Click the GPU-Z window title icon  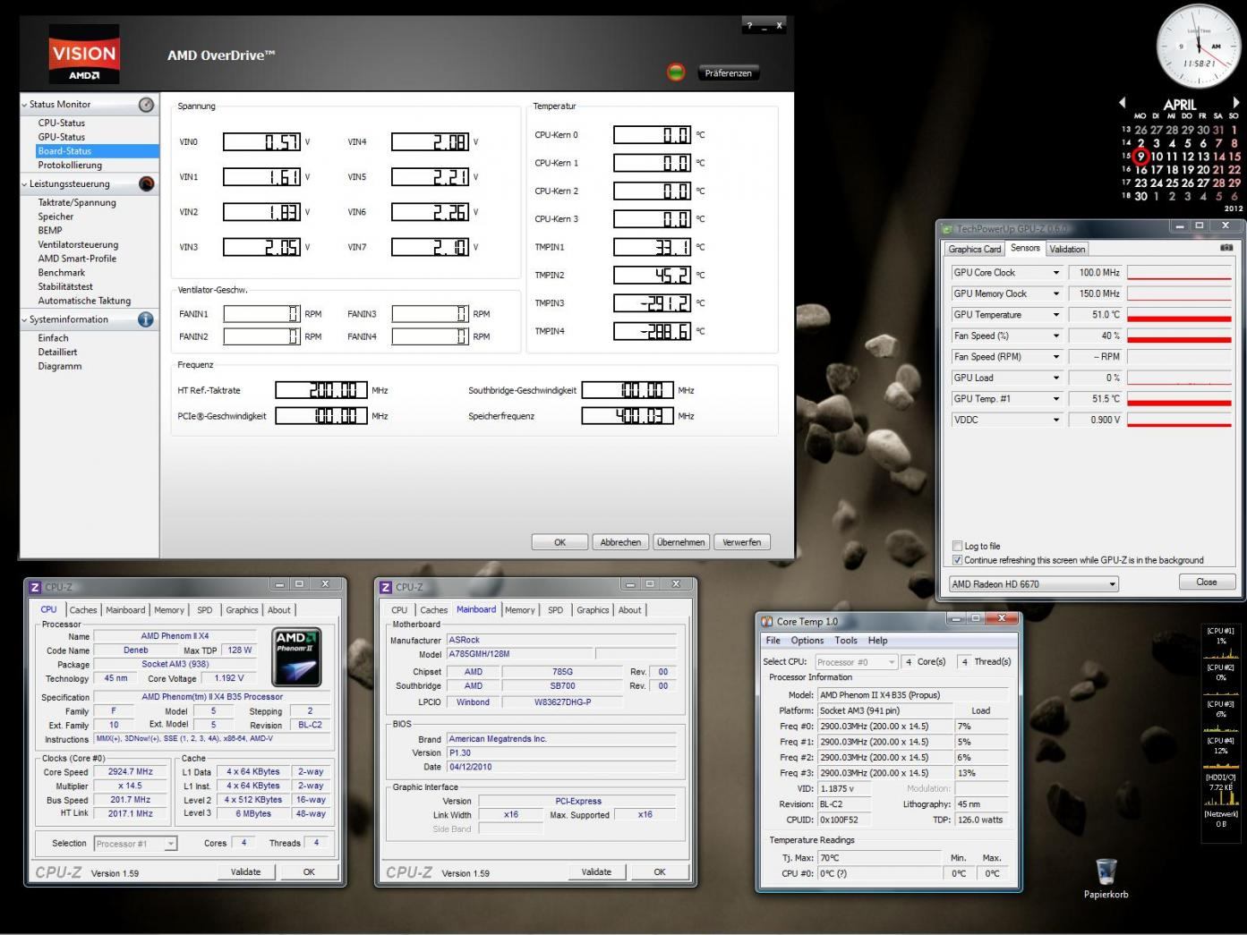tap(948, 229)
